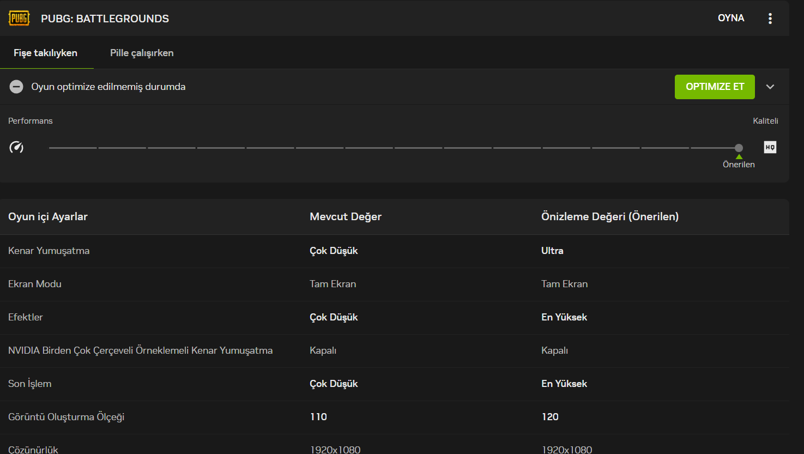Click the Son İşlem setting label
Screen dimensions: 804x454
click(30, 384)
